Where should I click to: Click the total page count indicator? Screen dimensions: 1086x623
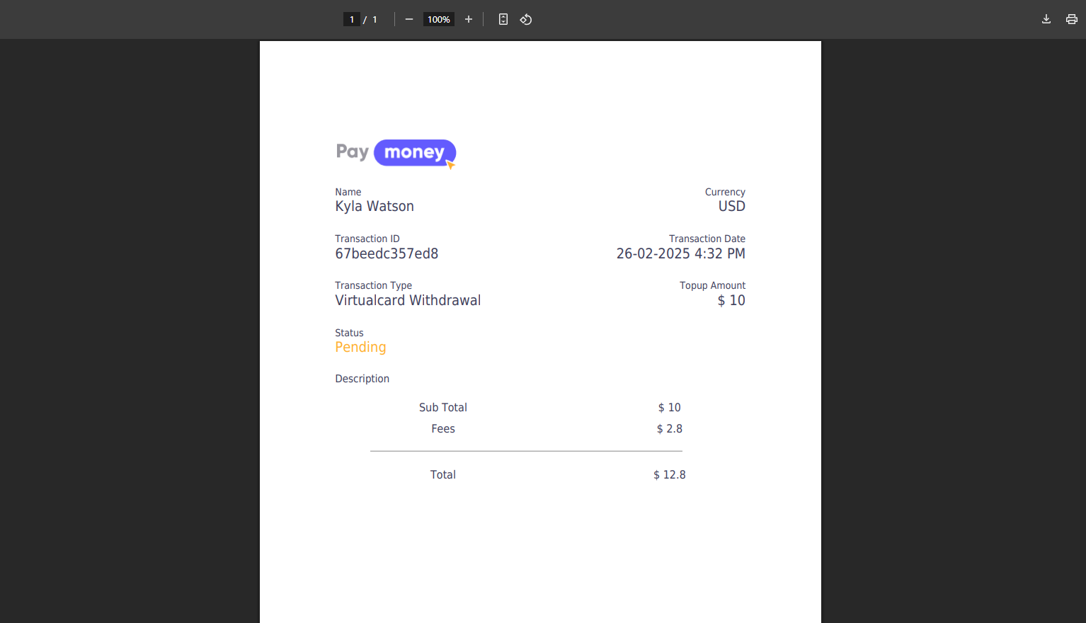[375, 19]
